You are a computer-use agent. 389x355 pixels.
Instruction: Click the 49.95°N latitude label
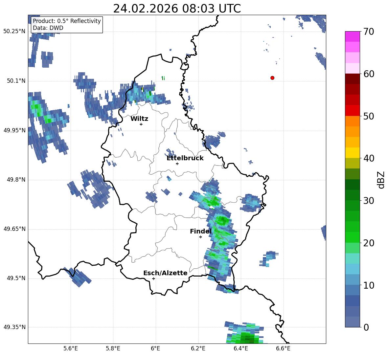click(x=14, y=130)
